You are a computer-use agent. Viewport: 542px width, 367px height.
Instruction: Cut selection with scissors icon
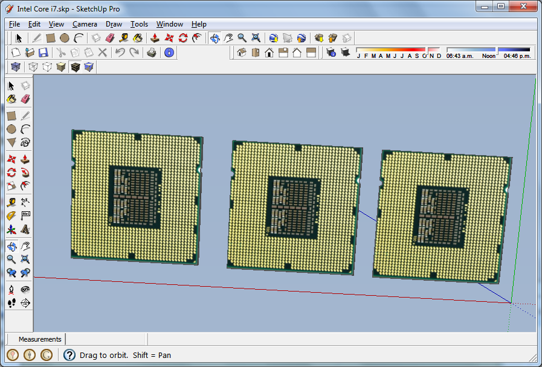coord(61,53)
